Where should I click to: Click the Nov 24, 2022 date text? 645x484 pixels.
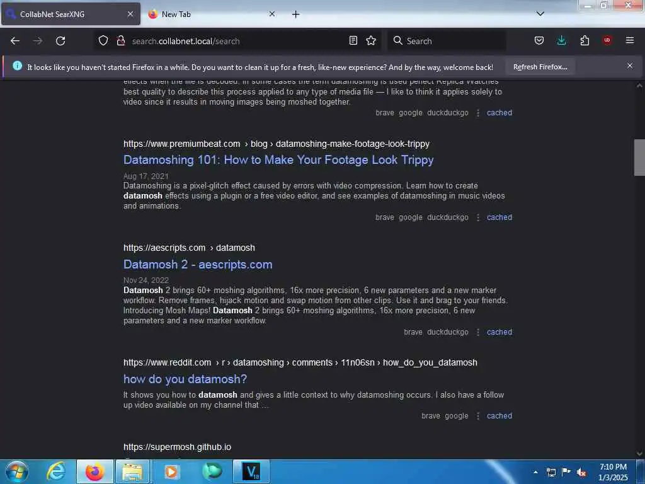[x=146, y=280]
